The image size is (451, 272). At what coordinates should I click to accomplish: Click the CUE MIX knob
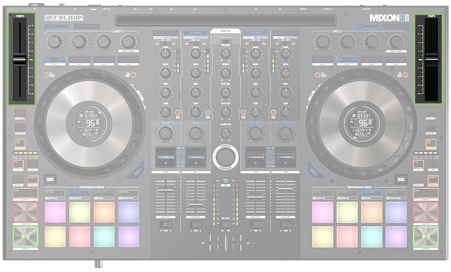(225, 112)
